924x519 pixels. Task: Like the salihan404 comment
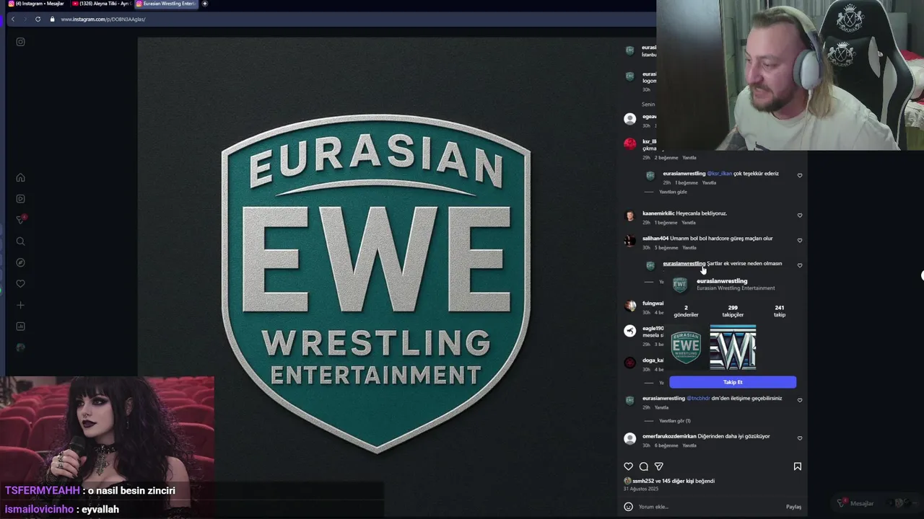pyautogui.click(x=800, y=240)
